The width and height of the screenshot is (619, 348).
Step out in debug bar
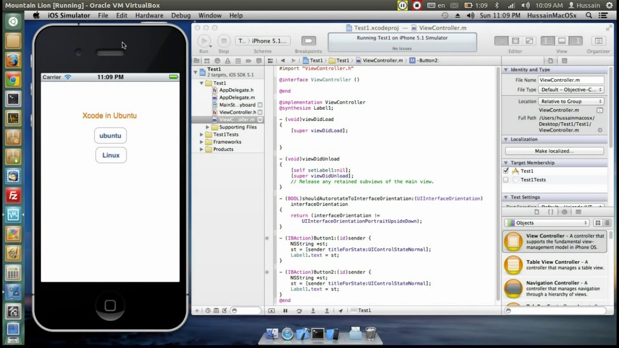[x=327, y=311]
